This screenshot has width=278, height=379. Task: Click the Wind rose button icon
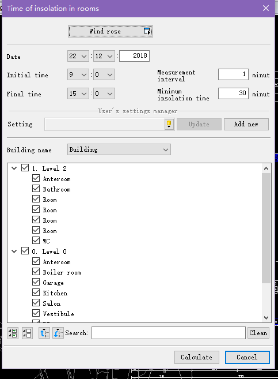[147, 31]
